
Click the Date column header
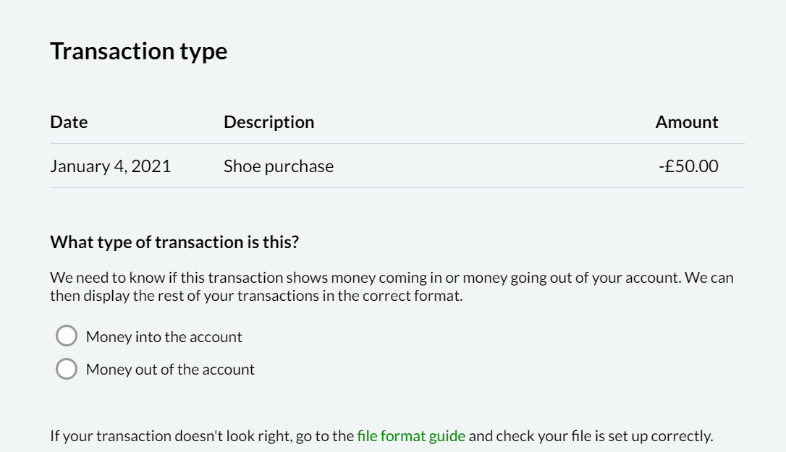coord(69,122)
